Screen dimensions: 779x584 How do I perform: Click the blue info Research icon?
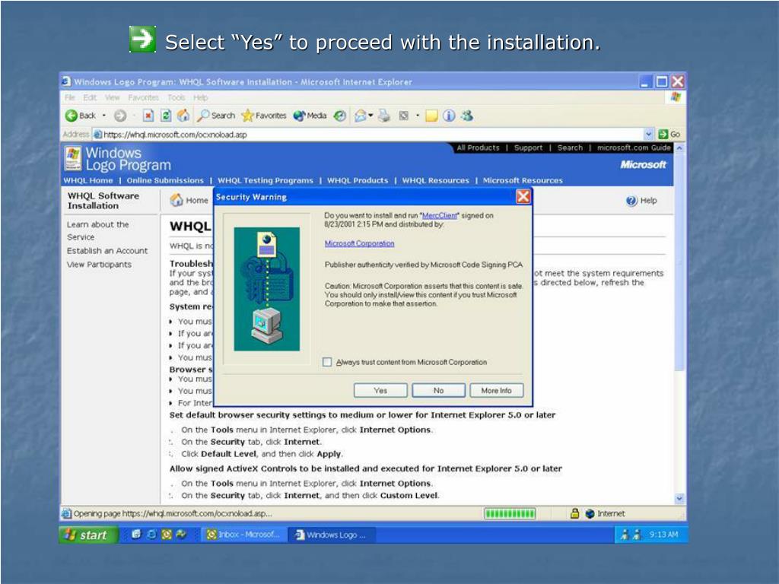pos(449,116)
